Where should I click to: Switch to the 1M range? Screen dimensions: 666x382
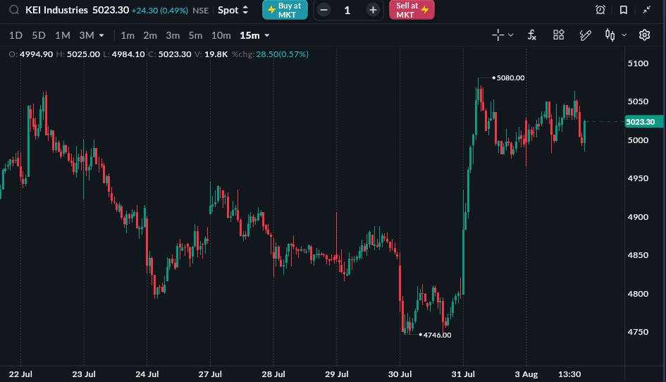click(63, 35)
